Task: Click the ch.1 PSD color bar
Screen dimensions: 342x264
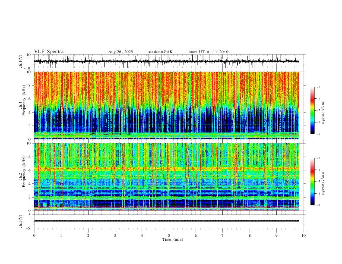Action: [313, 110]
